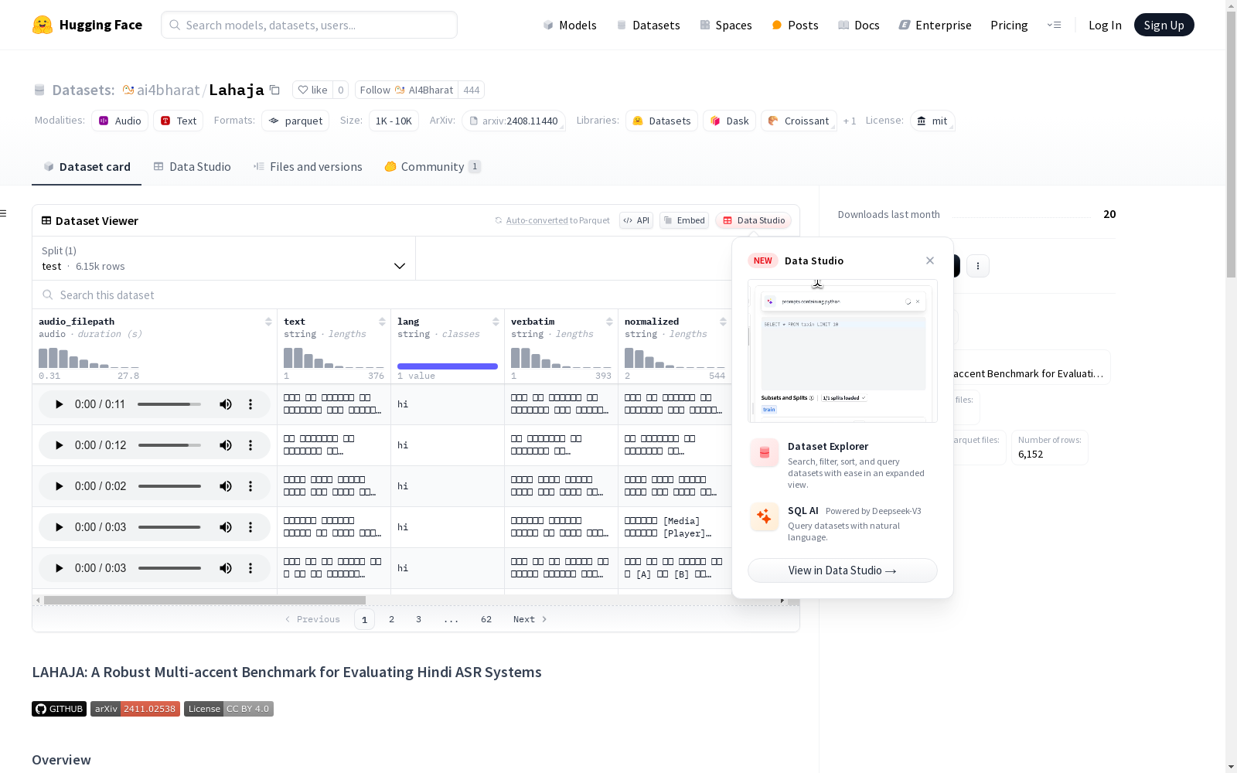Open the GITHUB badge link
The image size is (1237, 773).
[60, 709]
